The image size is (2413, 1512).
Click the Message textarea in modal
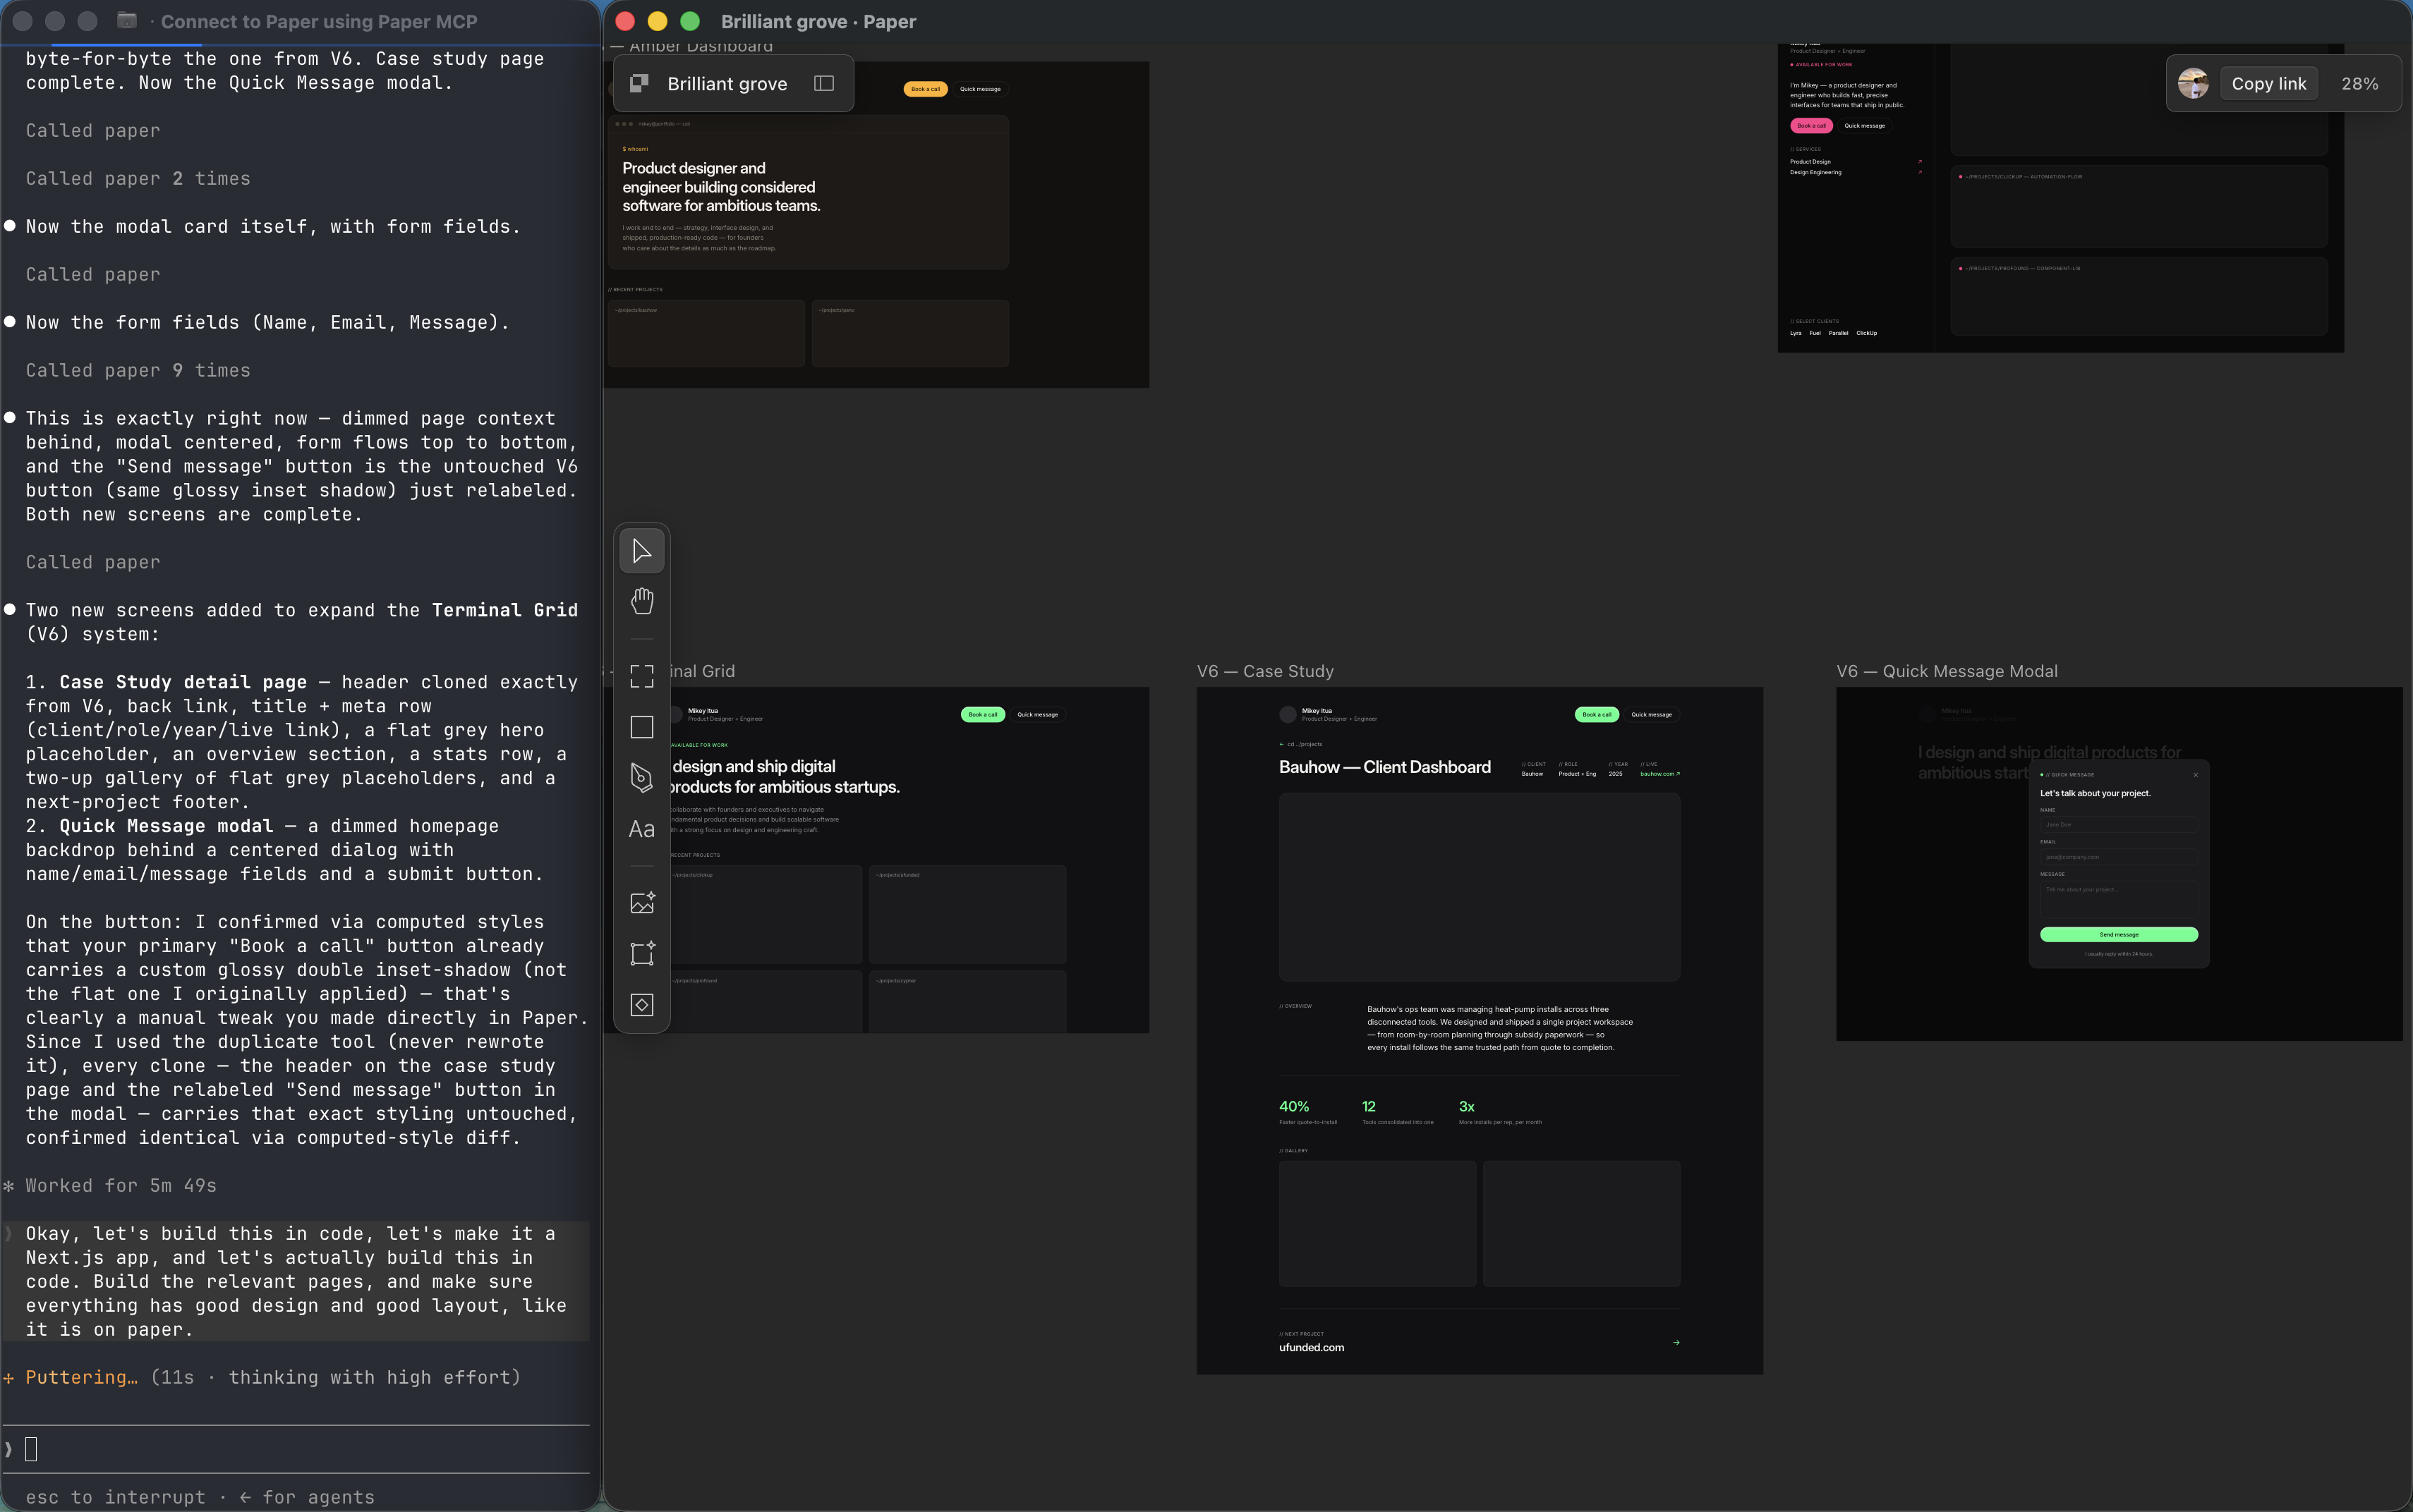2118,899
